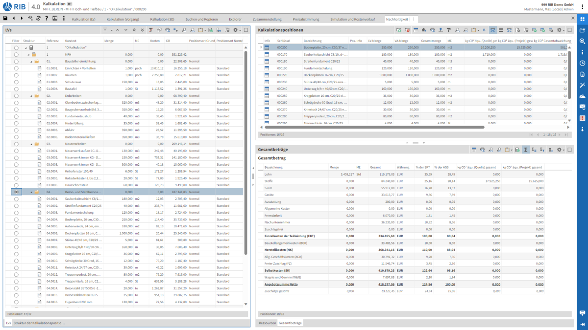Image resolution: width=588 pixels, height=330 pixels.
Task: Select filter radio for "O Kalkulation" row
Action: [x=16, y=48]
